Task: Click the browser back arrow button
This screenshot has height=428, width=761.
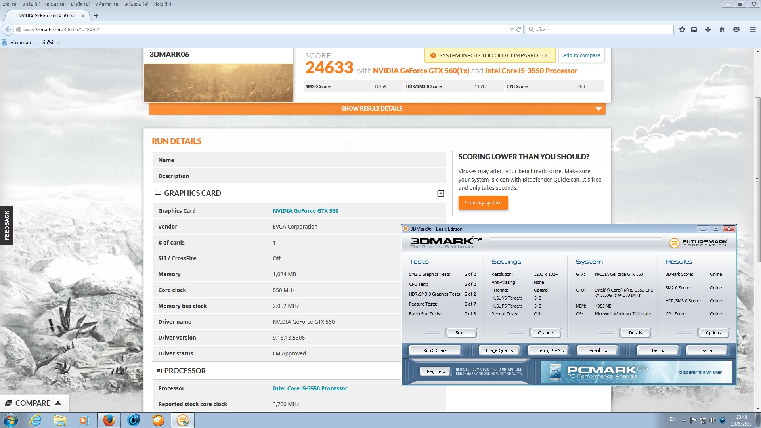Action: click(x=8, y=29)
